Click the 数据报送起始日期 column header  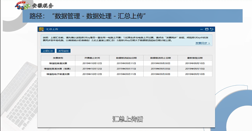(126, 58)
